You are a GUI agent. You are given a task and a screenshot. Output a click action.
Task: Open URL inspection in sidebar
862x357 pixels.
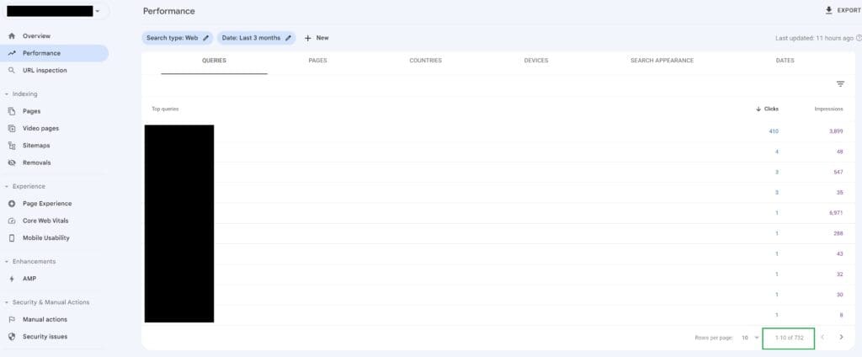(44, 71)
